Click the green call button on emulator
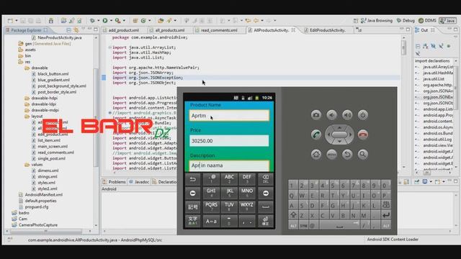The height and width of the screenshot is (259, 461). coord(316,135)
